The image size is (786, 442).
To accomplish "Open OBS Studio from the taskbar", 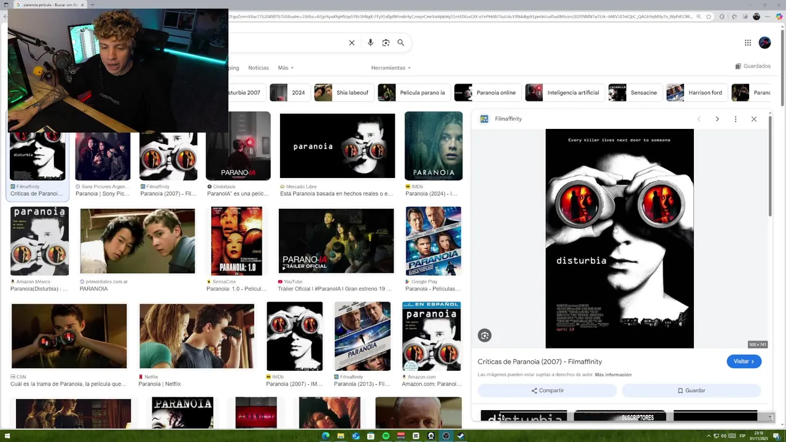I will 446,436.
